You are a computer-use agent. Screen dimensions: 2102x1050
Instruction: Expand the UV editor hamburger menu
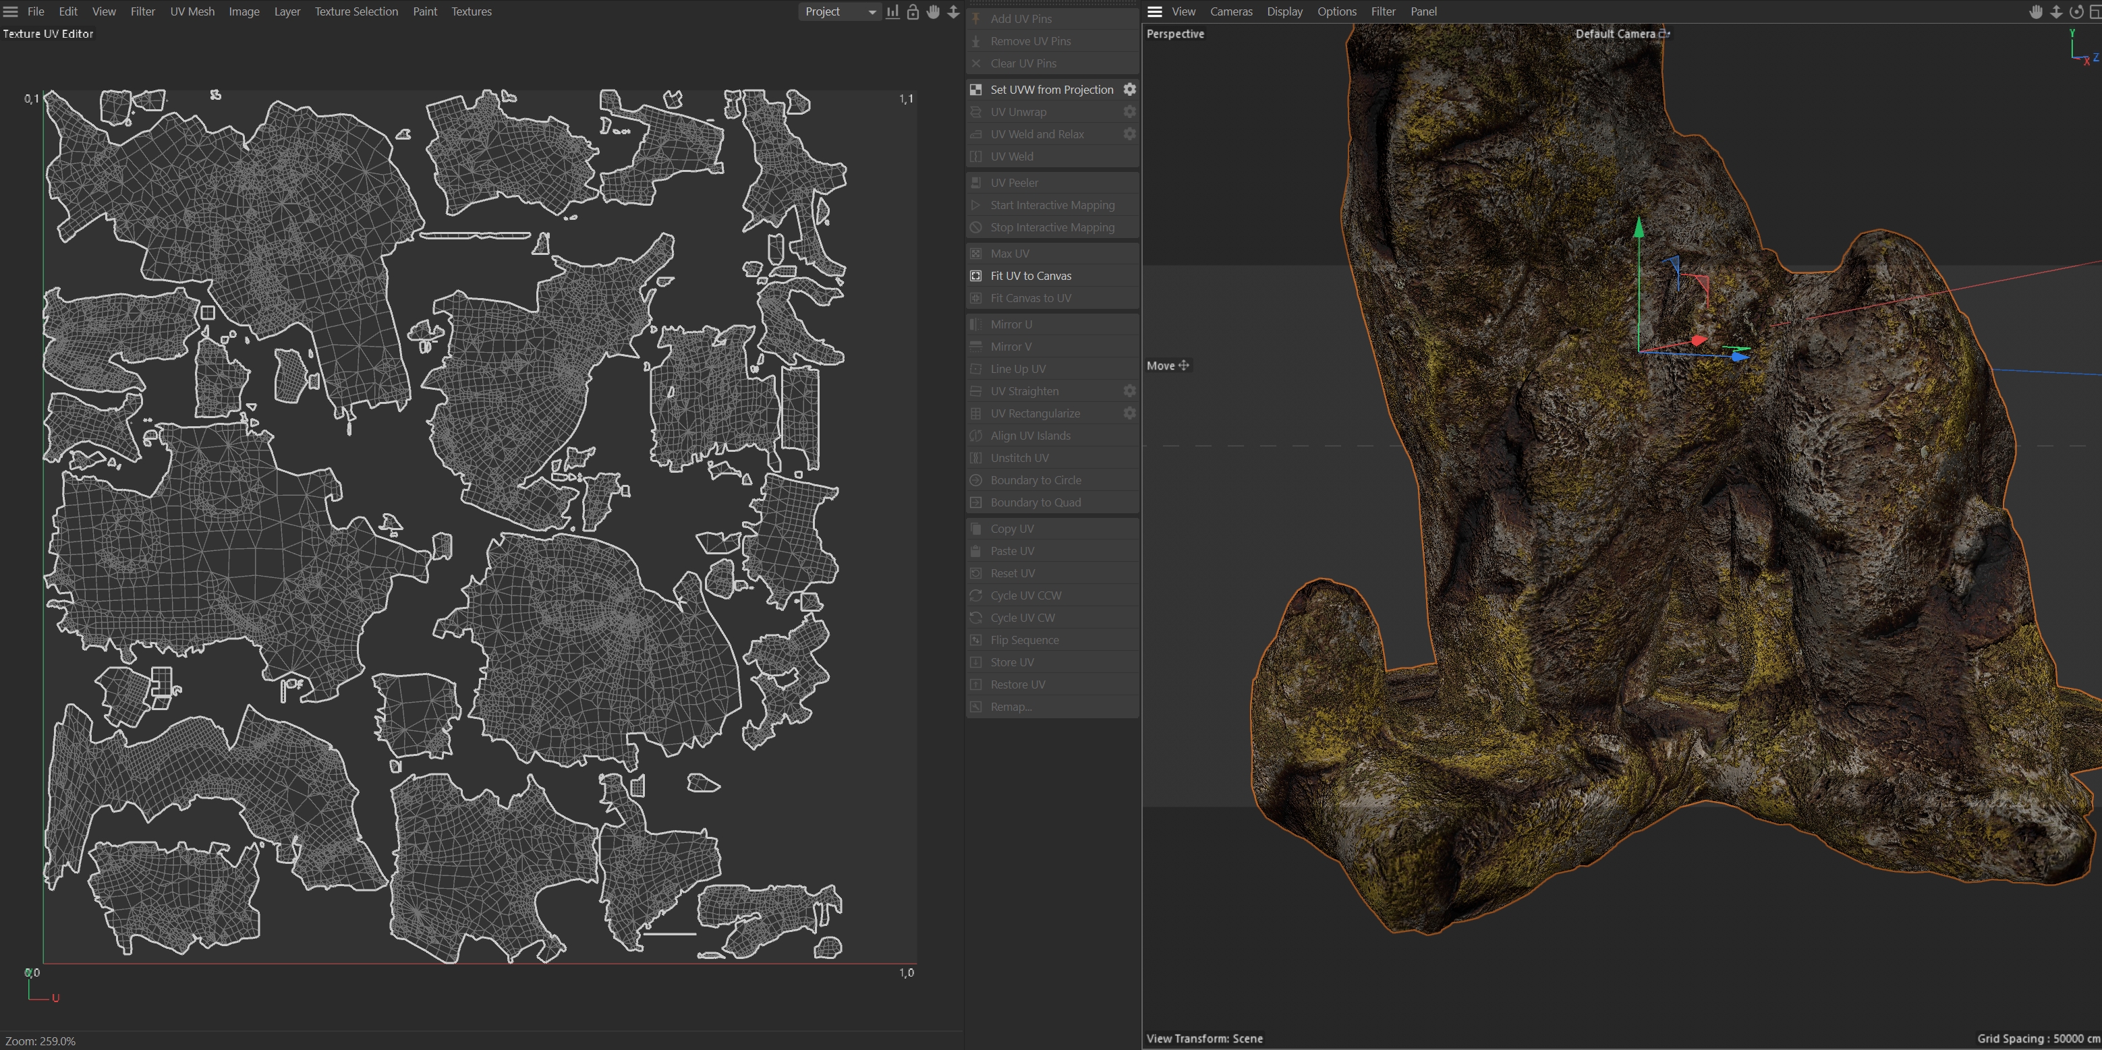(11, 11)
